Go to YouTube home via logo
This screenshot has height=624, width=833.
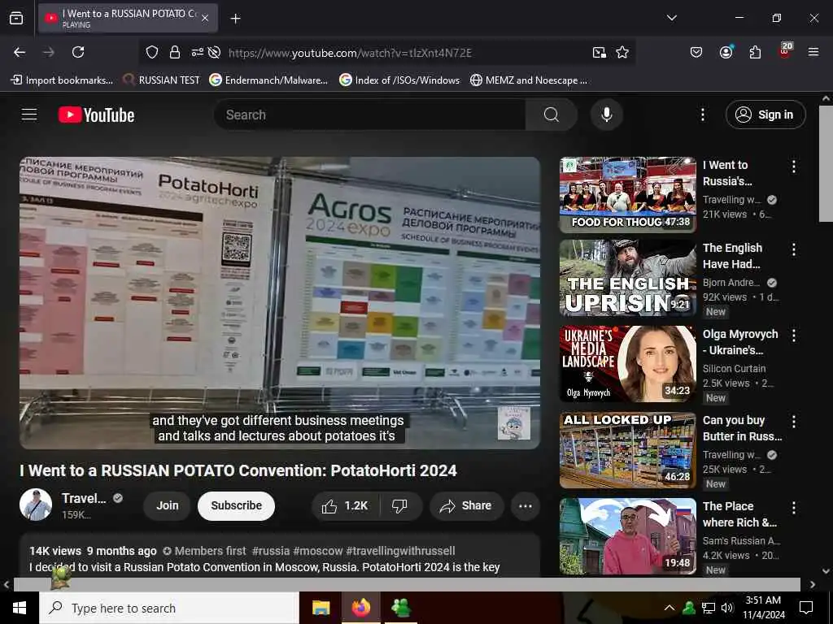96,115
